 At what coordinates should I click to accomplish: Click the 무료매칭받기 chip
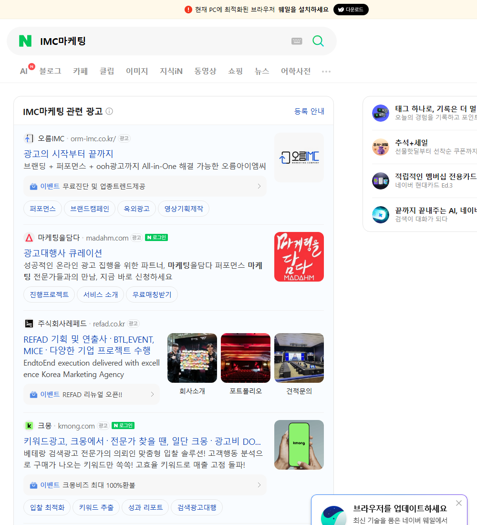[x=152, y=294]
